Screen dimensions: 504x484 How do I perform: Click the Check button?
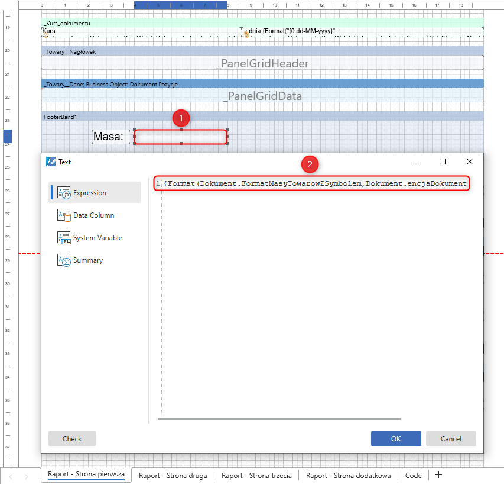[72, 438]
